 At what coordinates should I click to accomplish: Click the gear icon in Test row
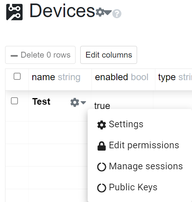[x=75, y=102]
